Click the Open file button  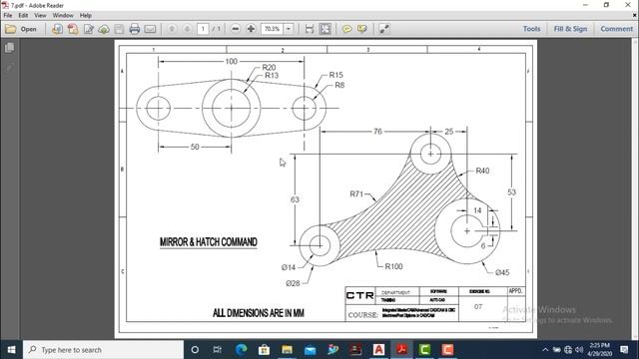coord(21,29)
